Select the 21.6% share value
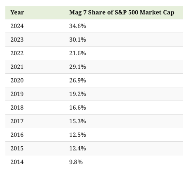 point(78,53)
